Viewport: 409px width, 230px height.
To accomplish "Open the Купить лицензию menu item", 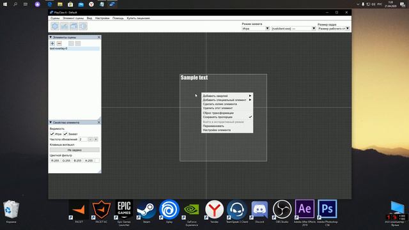I will [138, 19].
